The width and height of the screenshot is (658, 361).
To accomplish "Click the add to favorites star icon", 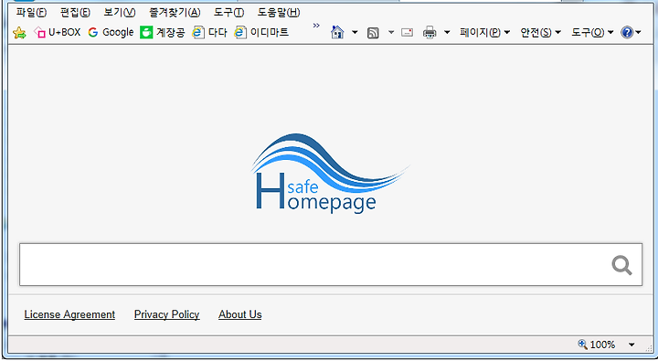I will (x=19, y=33).
